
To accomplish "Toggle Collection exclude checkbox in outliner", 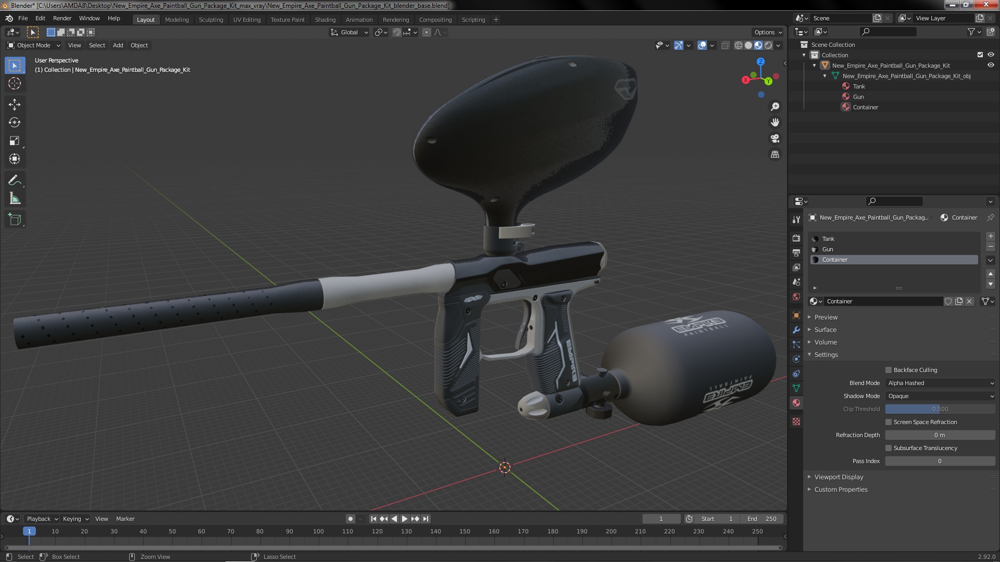I will coord(980,55).
